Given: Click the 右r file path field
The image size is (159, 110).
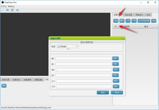Looking at the screenshot, I should pos(83,64).
